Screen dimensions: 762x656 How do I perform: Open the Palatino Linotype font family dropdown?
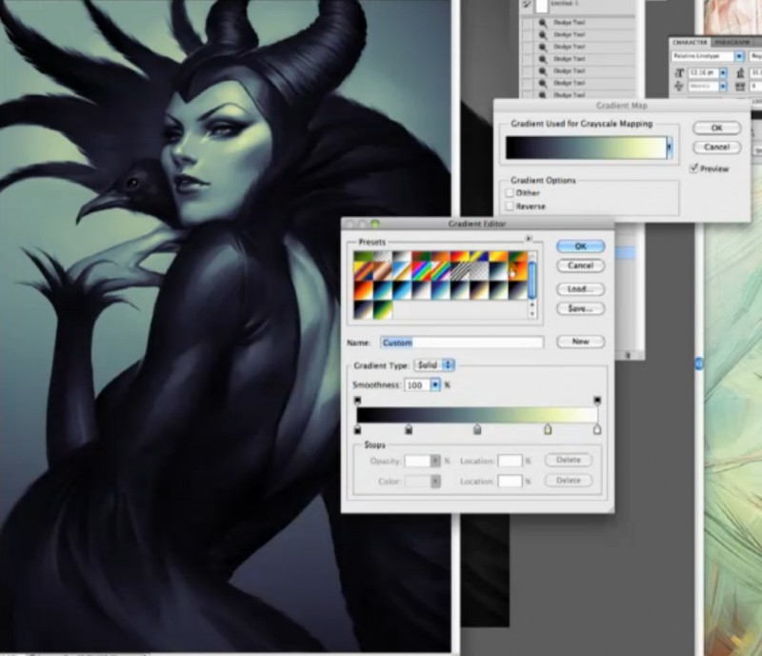pyautogui.click(x=739, y=56)
